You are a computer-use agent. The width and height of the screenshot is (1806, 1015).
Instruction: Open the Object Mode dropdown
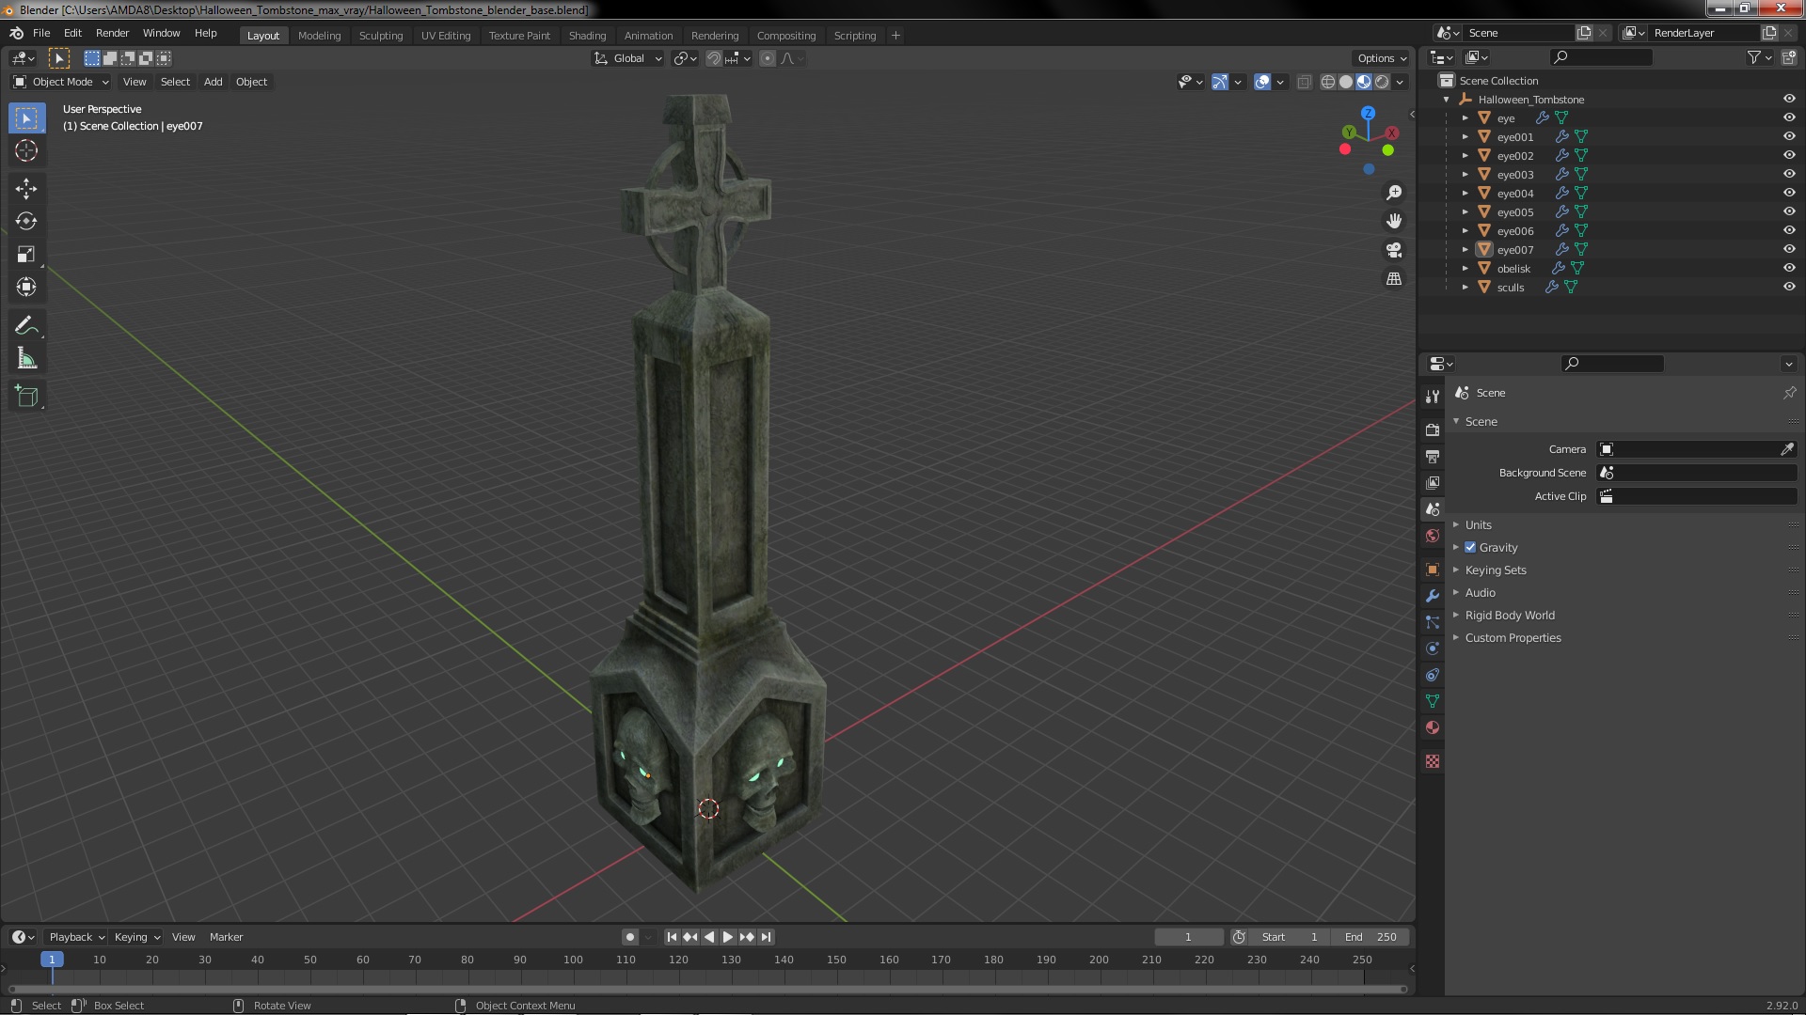coord(61,82)
